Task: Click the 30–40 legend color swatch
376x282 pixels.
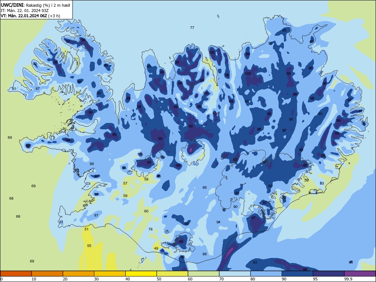Action: pos(110,274)
